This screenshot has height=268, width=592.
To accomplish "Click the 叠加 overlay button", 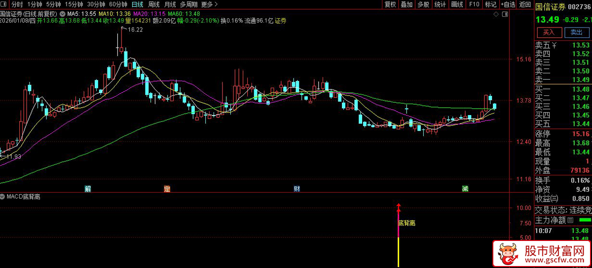I will click(x=407, y=4).
